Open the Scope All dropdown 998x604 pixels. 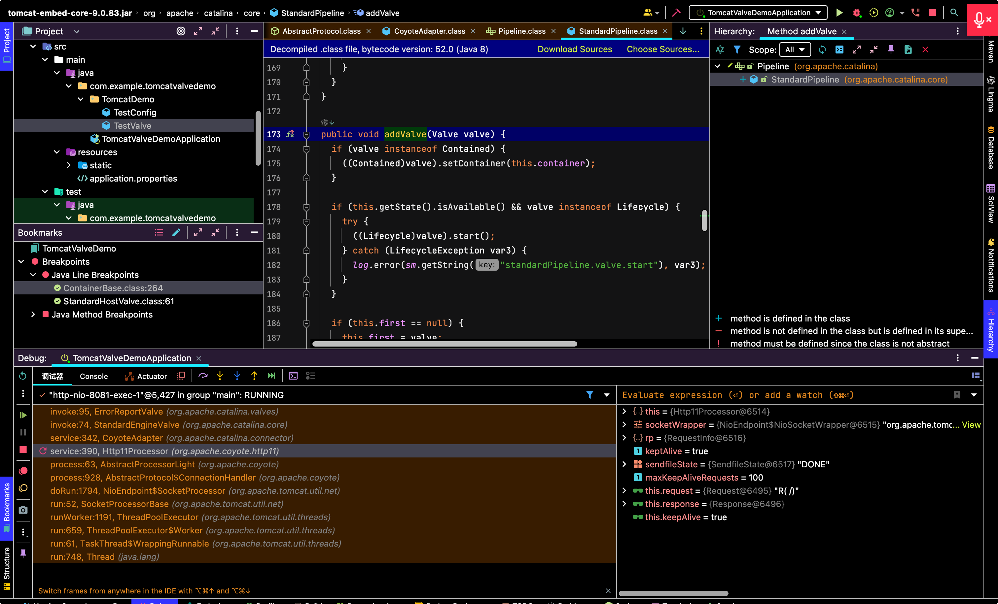[x=795, y=50]
